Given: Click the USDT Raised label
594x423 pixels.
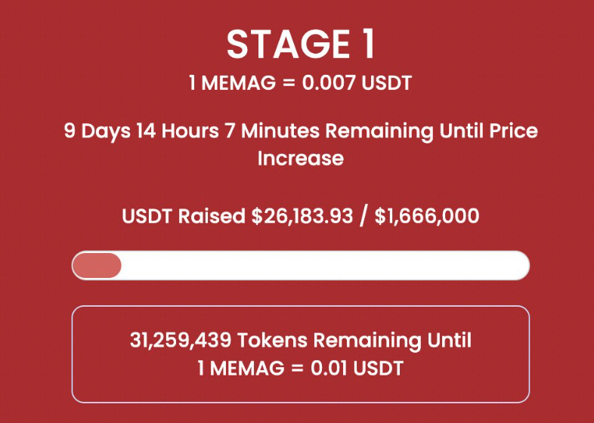Looking at the screenshot, I should tap(184, 216).
